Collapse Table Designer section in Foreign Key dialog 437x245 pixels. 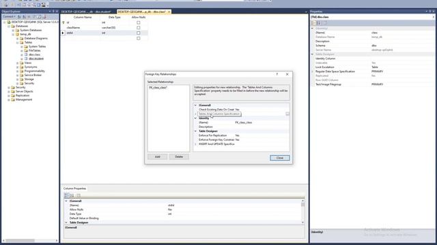(195, 131)
